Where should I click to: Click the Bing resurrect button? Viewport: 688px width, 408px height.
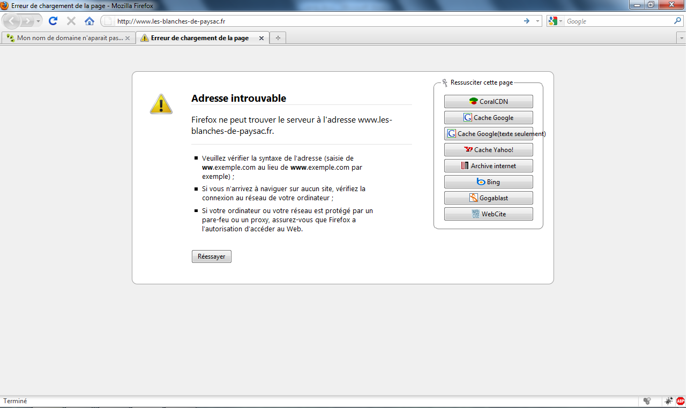(489, 182)
